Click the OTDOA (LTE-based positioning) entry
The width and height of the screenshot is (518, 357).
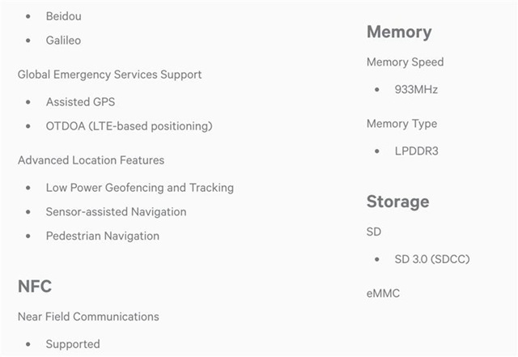point(129,126)
